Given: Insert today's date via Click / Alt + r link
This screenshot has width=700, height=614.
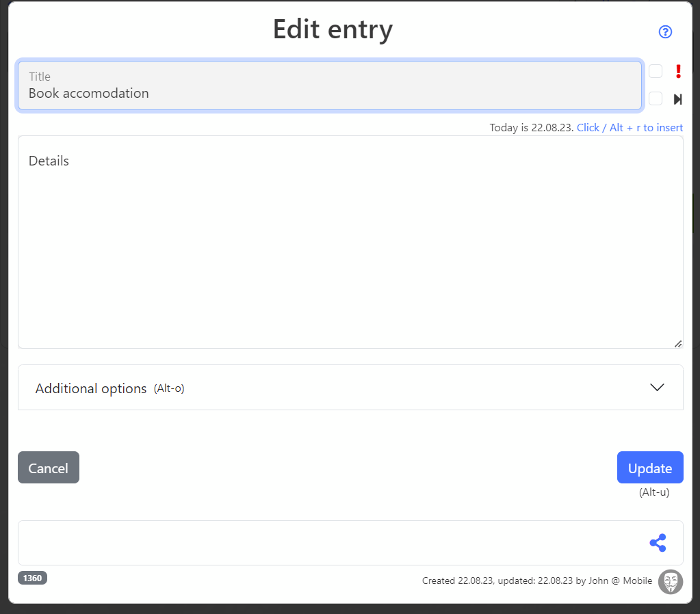Looking at the screenshot, I should [x=630, y=128].
